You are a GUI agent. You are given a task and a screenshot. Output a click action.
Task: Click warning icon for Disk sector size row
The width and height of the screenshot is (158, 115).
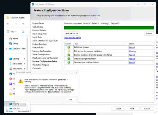69,51
